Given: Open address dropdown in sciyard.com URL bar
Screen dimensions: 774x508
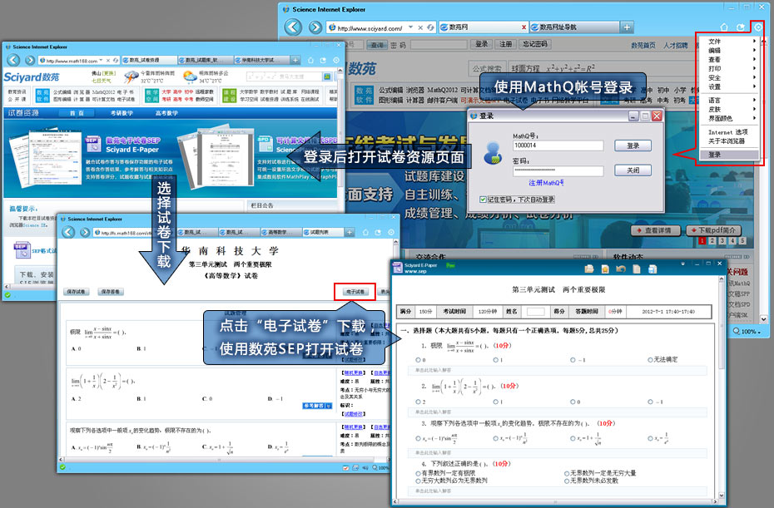Looking at the screenshot, I should tap(410, 27).
